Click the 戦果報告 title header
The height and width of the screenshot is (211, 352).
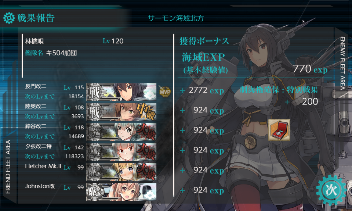(36, 18)
